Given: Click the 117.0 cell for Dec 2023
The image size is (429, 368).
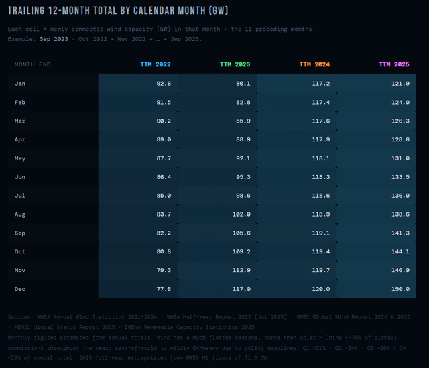Looking at the screenshot, I should pos(239,289).
